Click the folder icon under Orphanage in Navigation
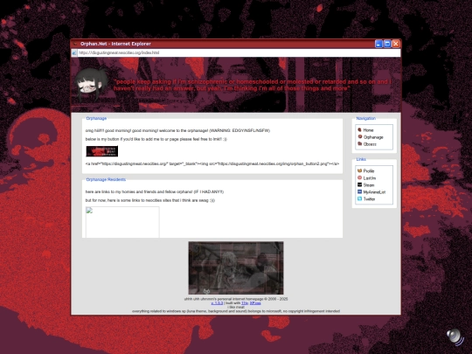 pos(359,143)
